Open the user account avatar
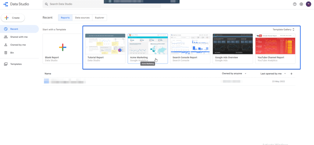 coord(309,4)
